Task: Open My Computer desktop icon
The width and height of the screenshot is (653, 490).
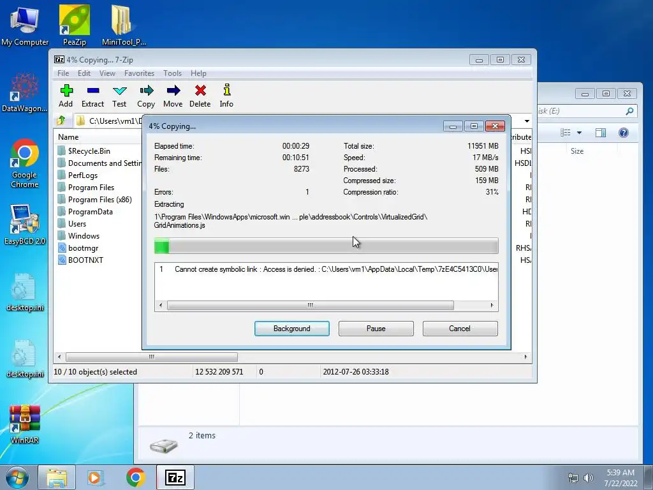Action: [25, 26]
